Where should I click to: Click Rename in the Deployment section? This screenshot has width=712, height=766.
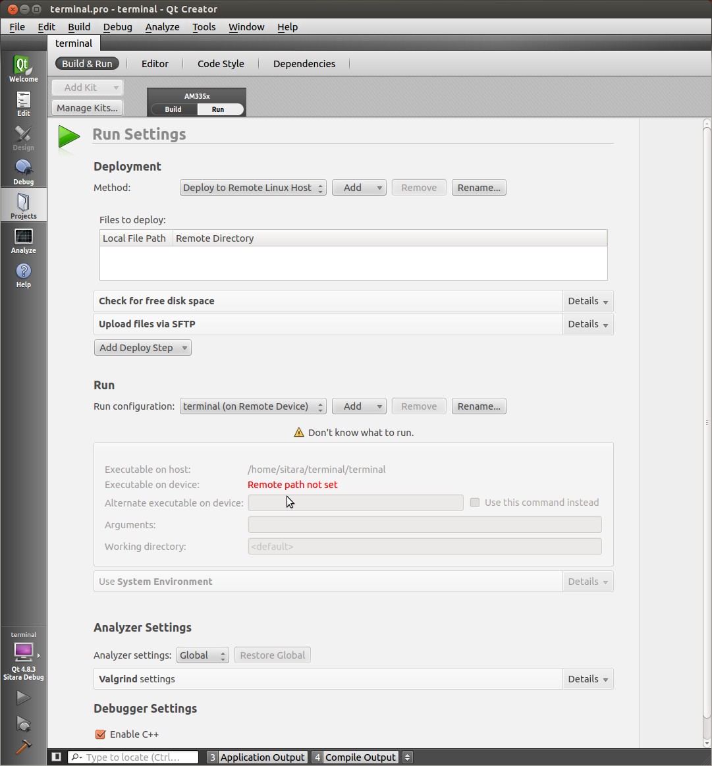(479, 188)
